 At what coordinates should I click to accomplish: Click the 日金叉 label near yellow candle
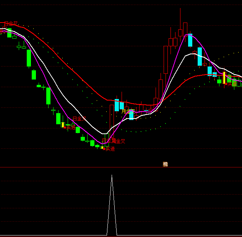point(79,119)
